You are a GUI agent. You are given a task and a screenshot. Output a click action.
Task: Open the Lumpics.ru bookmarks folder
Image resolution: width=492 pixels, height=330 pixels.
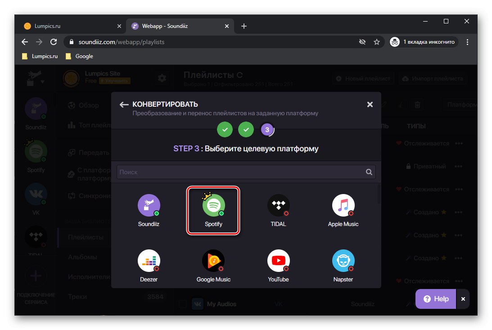[40, 56]
